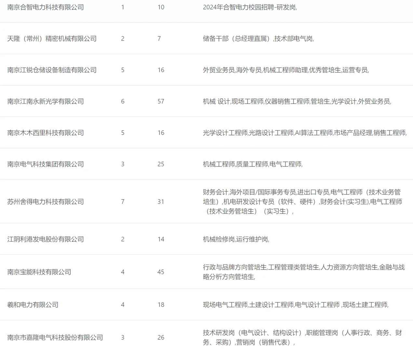Click positions text starting 现场电气工程师,土建设计工程师
The height and width of the screenshot is (351, 413).
click(296, 305)
